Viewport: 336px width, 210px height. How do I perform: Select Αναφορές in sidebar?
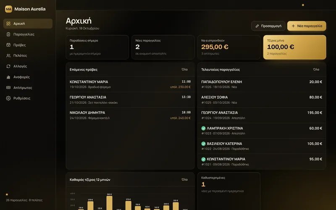point(28,77)
